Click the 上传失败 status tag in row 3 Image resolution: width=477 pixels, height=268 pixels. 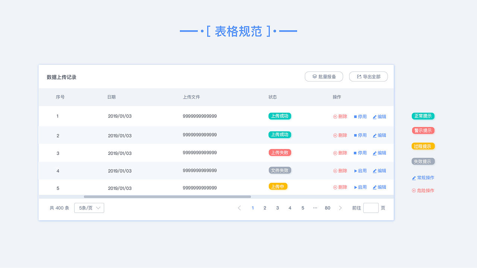pyautogui.click(x=280, y=152)
